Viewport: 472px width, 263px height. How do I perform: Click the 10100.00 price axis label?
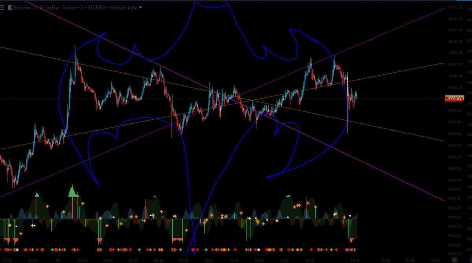click(455, 42)
